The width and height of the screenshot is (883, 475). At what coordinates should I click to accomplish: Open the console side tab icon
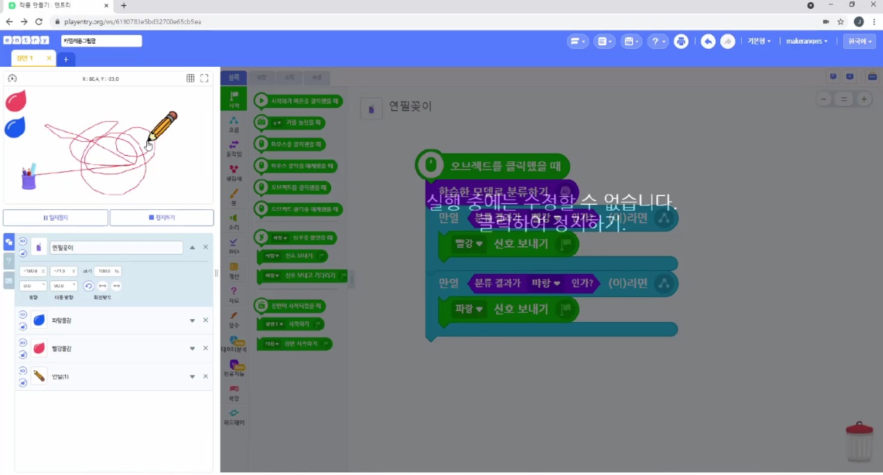(x=8, y=280)
